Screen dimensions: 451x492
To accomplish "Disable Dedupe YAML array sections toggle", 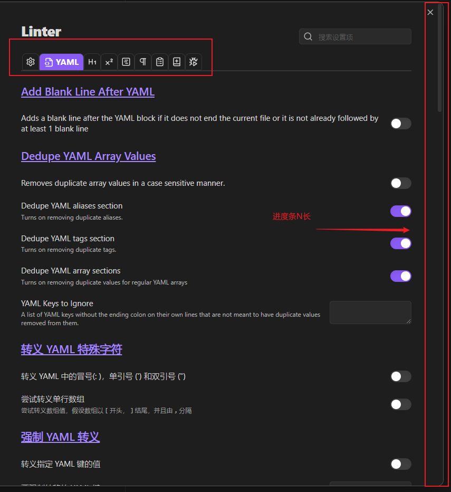I will 400,276.
